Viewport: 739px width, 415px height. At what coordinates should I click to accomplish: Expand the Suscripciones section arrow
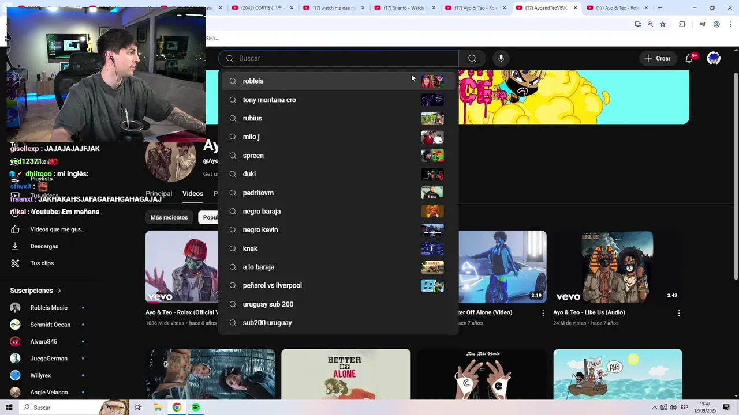pos(59,290)
